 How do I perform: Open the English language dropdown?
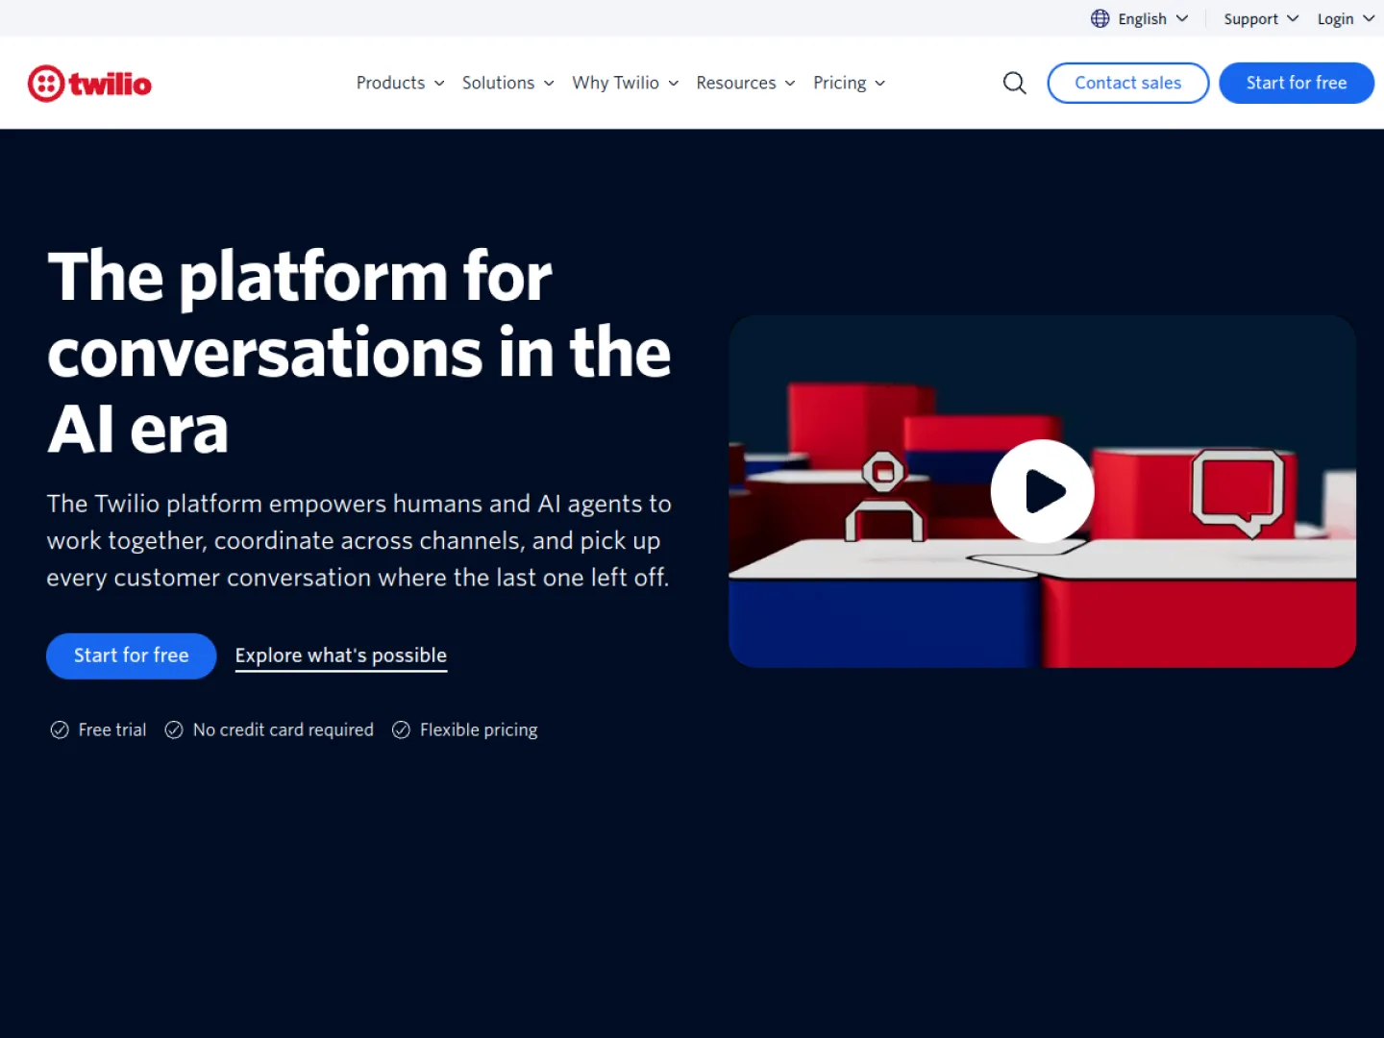point(1141,18)
